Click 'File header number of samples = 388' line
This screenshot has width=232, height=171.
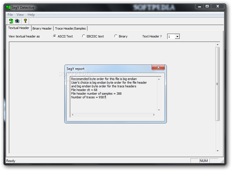tap(96, 94)
